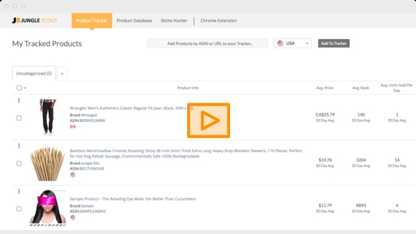416x234 pixels.
Task: Click ASIN B017VXKVXE text
Action: (x=87, y=169)
